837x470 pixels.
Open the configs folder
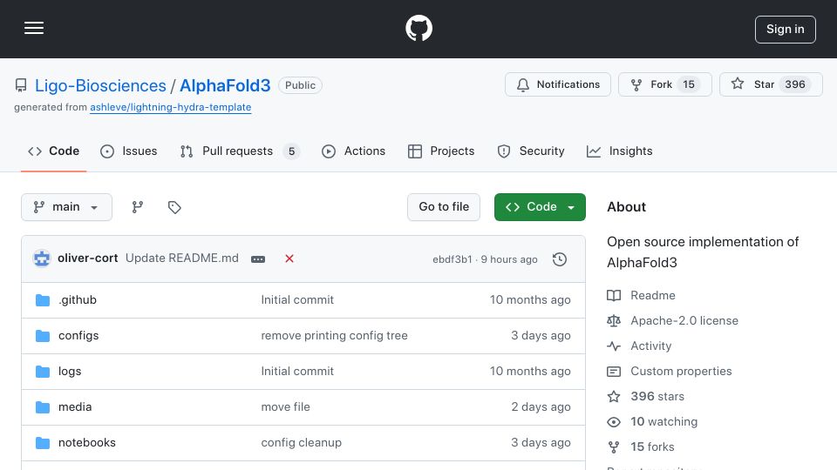(x=78, y=336)
